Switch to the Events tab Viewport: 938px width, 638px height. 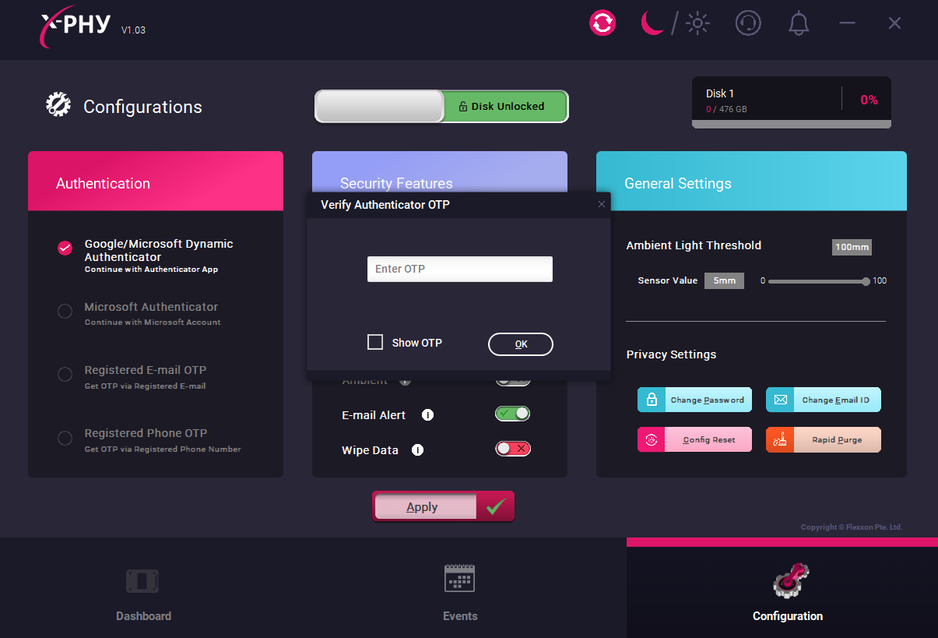coord(460,594)
